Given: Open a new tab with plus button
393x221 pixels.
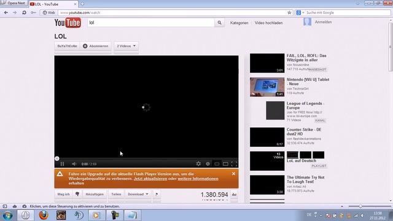Looking at the screenshot, I should (x=82, y=4).
